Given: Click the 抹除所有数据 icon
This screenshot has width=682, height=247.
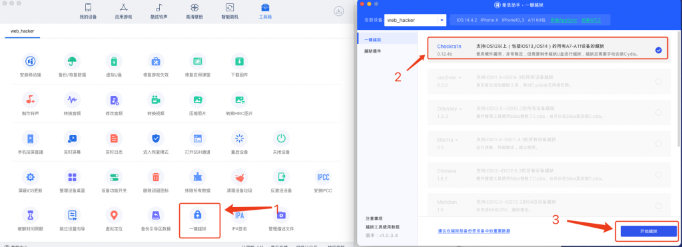Looking at the screenshot, I should [197, 177].
